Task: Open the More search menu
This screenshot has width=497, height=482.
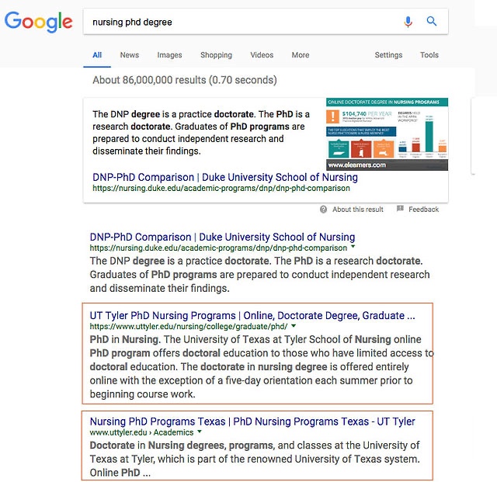Action: 301,55
